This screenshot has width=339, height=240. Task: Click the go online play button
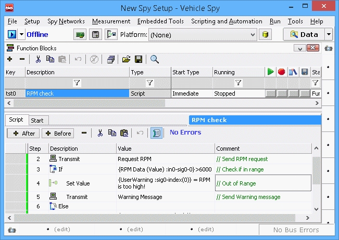pos(12,34)
